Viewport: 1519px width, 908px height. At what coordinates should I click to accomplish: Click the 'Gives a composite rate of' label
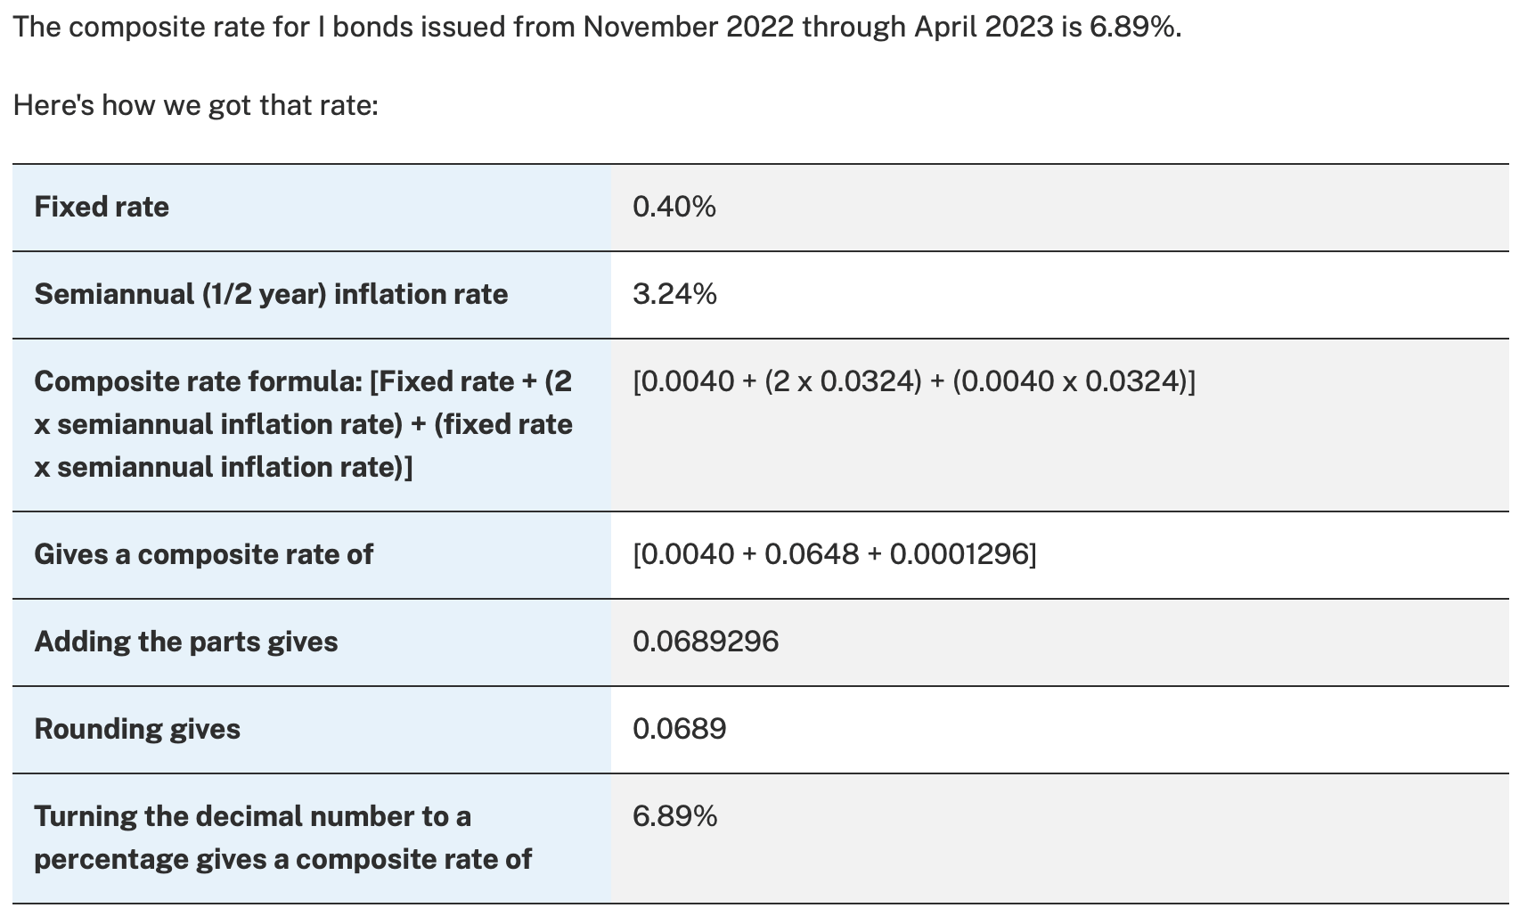pyautogui.click(x=203, y=554)
